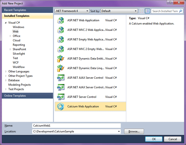Open the Sort by Default dropdown
The height and width of the screenshot is (145, 186).
[119, 11]
